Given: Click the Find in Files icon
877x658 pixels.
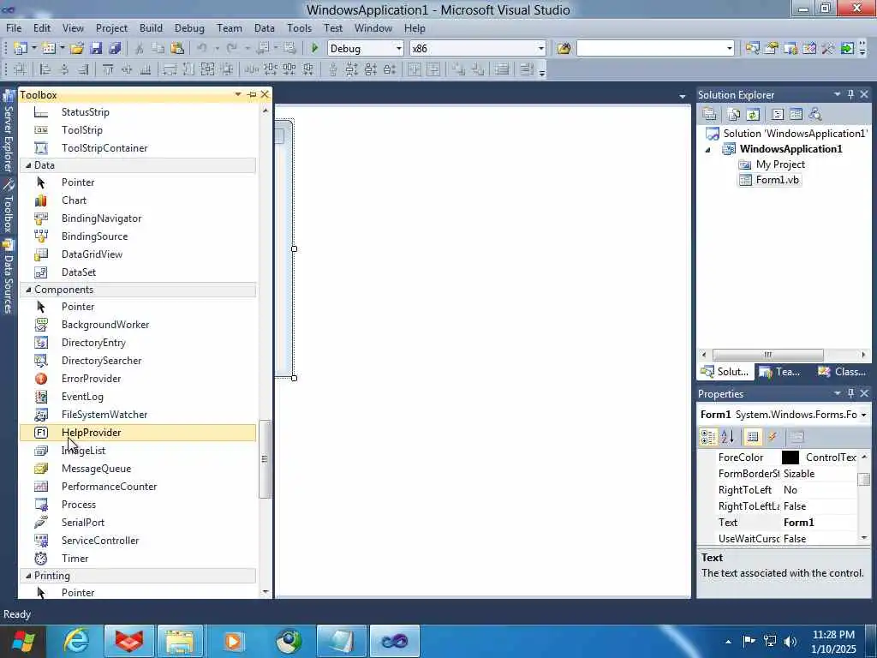Looking at the screenshot, I should pyautogui.click(x=564, y=49).
